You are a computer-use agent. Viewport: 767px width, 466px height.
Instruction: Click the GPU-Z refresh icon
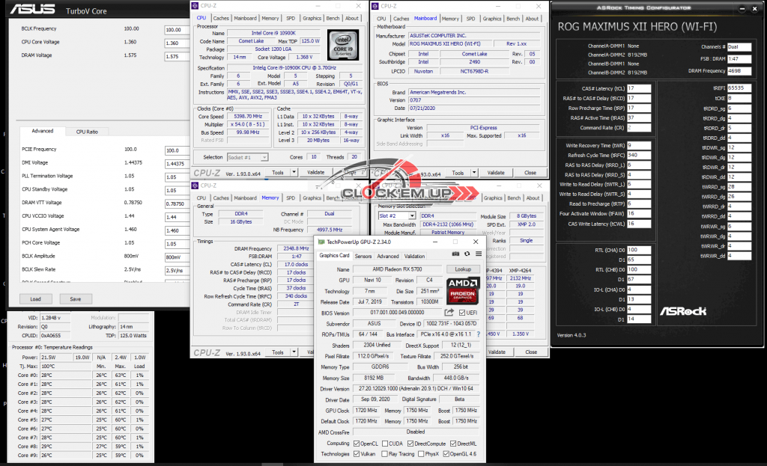point(466,255)
